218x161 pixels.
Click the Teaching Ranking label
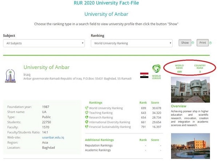point(101,113)
